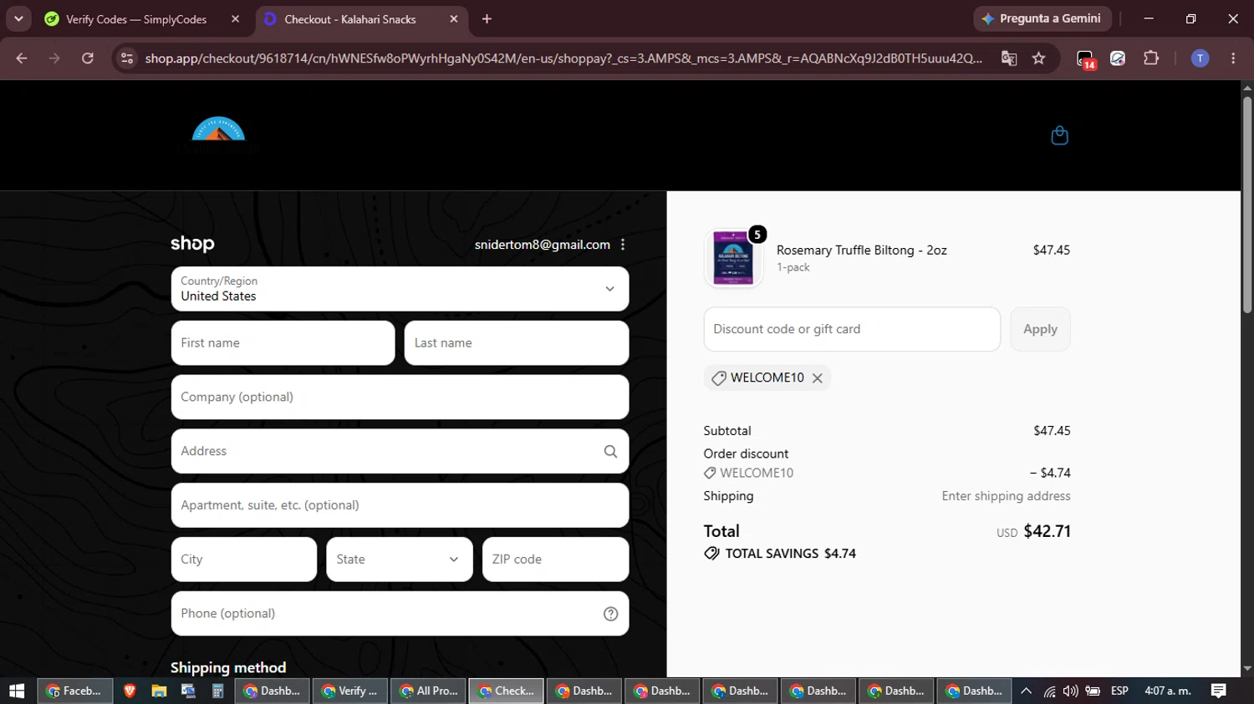Click the Rosemary Truffle Biltong product thumbnail
Image resolution: width=1254 pixels, height=704 pixels.
tap(733, 258)
